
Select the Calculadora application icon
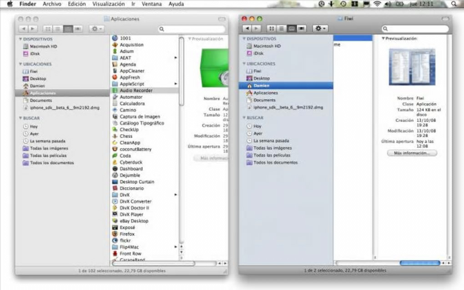tap(115, 104)
